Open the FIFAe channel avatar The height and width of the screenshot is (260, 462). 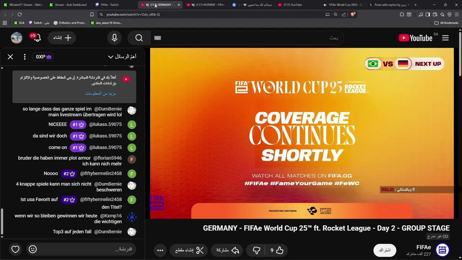(443, 250)
